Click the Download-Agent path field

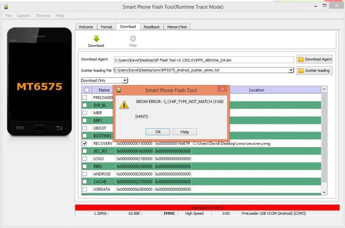[204, 60]
